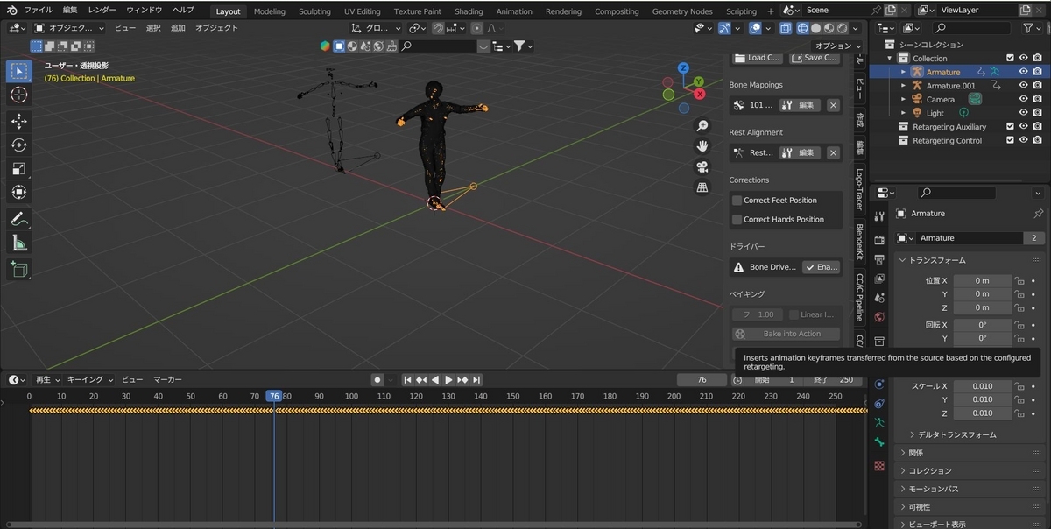Activate the Annotate pencil tool
The image size is (1051, 529).
(18, 219)
